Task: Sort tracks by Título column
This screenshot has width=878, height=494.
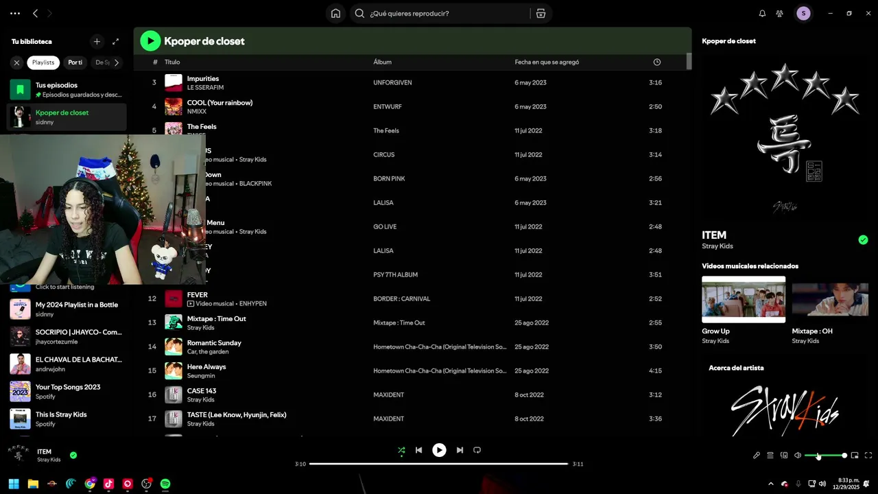Action: [172, 62]
